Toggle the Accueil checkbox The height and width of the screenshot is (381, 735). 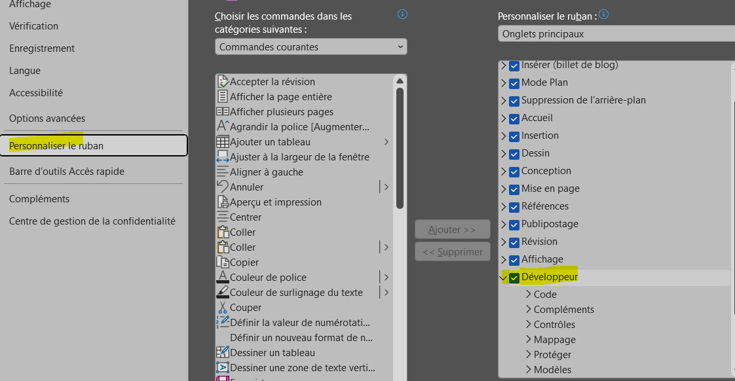[x=514, y=118]
